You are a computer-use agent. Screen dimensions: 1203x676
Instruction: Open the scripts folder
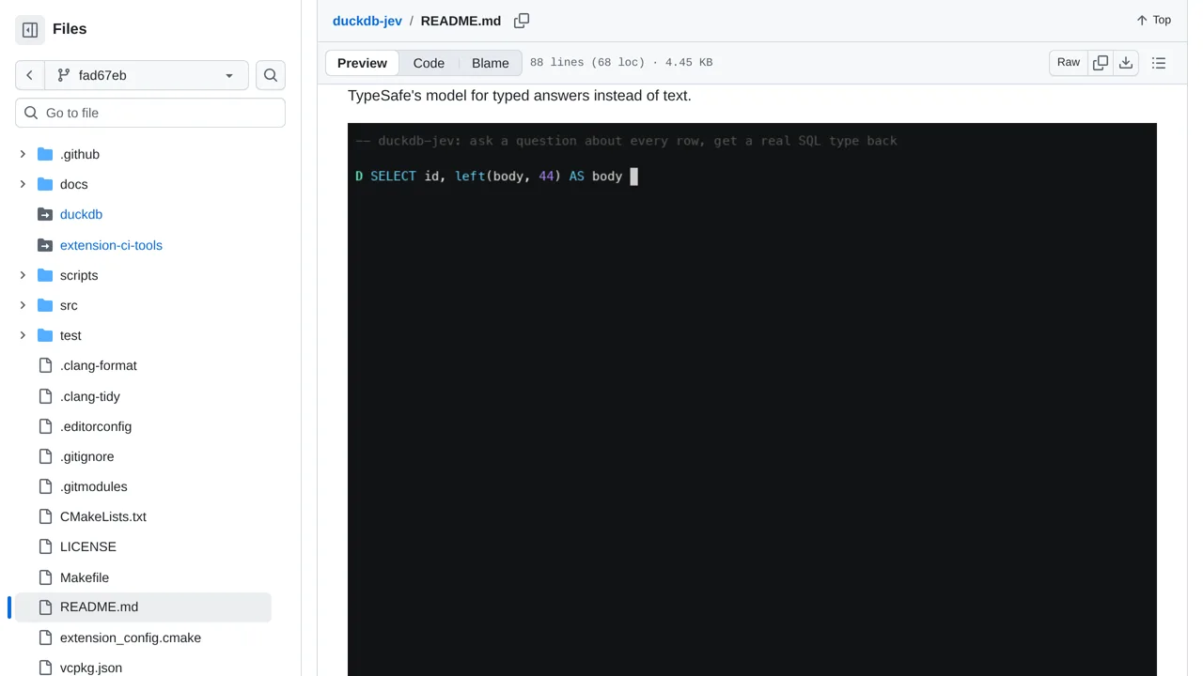coord(79,275)
